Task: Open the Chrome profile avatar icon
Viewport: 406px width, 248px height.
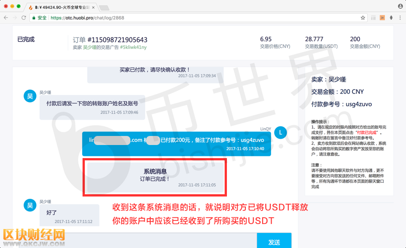Action: pos(400,6)
